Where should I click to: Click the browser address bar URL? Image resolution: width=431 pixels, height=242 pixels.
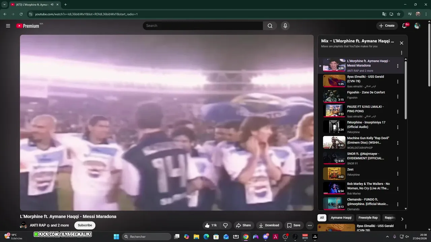(x=87, y=14)
